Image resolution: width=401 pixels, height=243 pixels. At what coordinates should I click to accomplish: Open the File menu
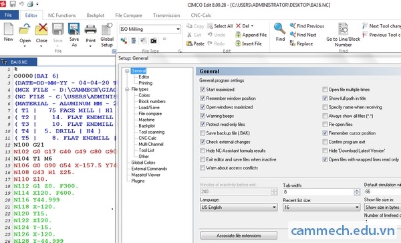8,15
